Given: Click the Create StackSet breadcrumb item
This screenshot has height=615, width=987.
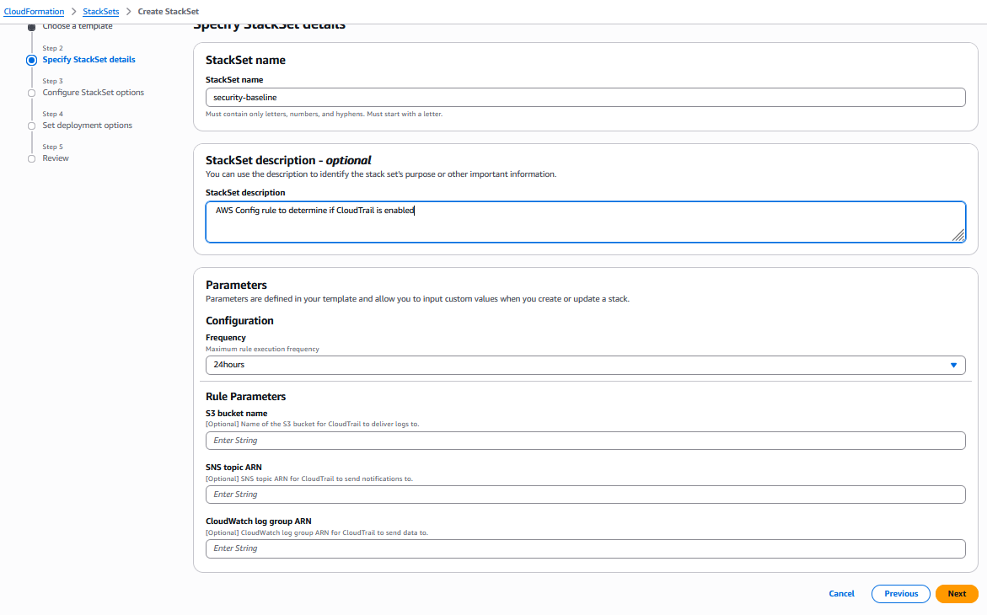Looking at the screenshot, I should pos(168,11).
